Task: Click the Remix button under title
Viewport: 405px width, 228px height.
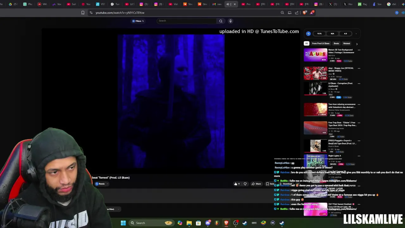Action: [x=100, y=184]
